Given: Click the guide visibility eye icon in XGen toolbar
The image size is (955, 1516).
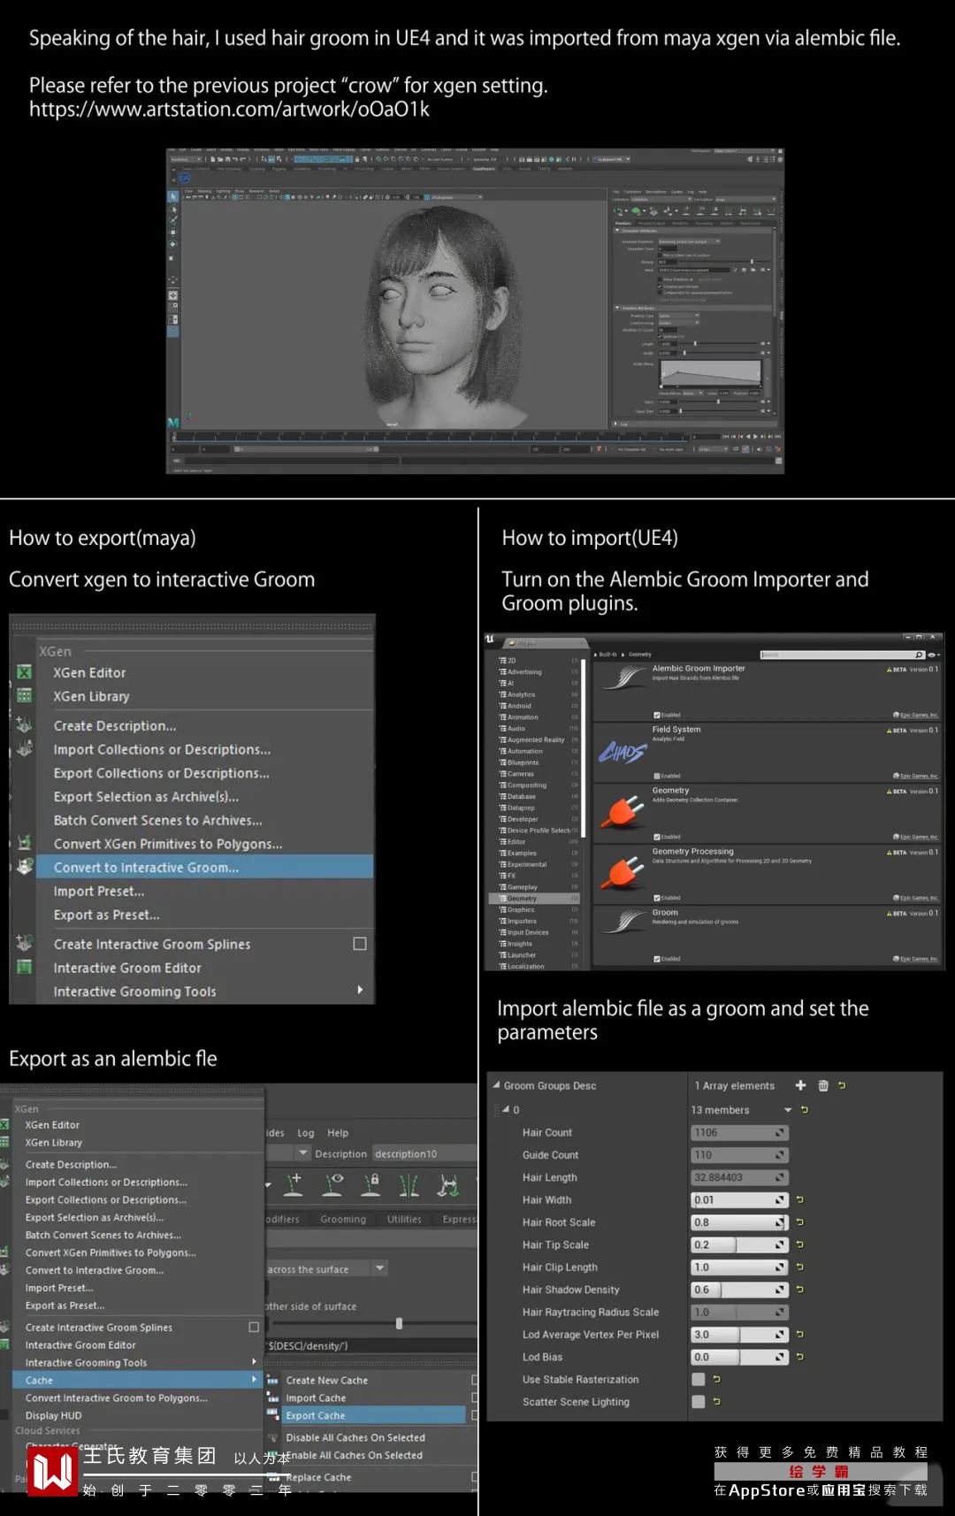Looking at the screenshot, I should pyautogui.click(x=333, y=1183).
